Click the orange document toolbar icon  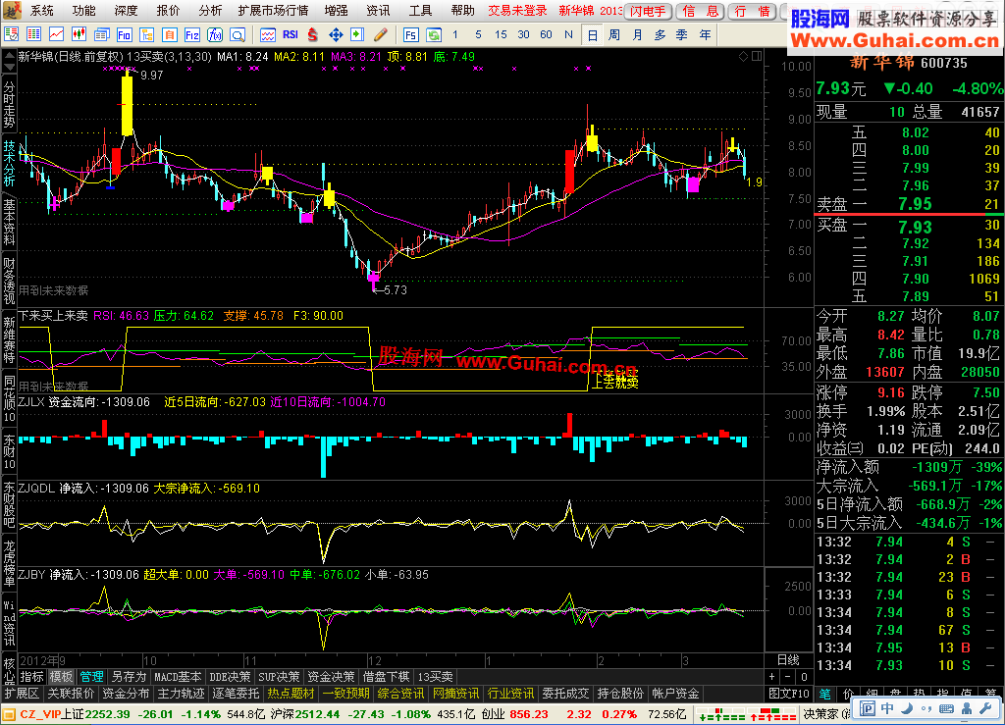coord(169,34)
